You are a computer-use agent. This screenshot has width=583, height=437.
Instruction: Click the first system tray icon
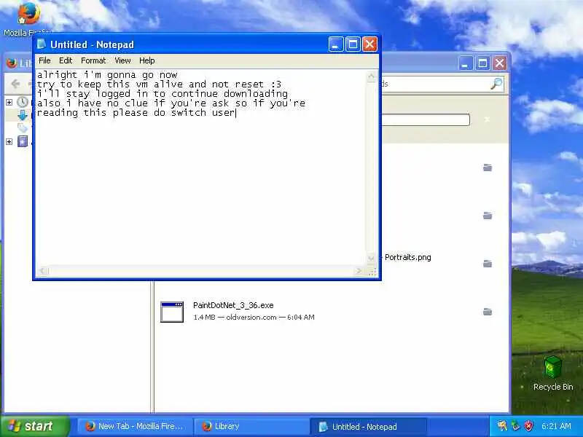[502, 426]
